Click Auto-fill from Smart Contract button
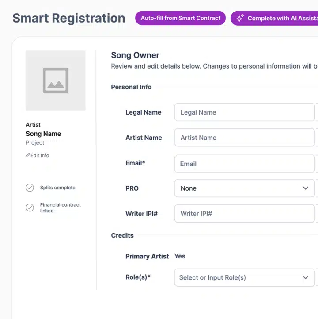 [180, 18]
